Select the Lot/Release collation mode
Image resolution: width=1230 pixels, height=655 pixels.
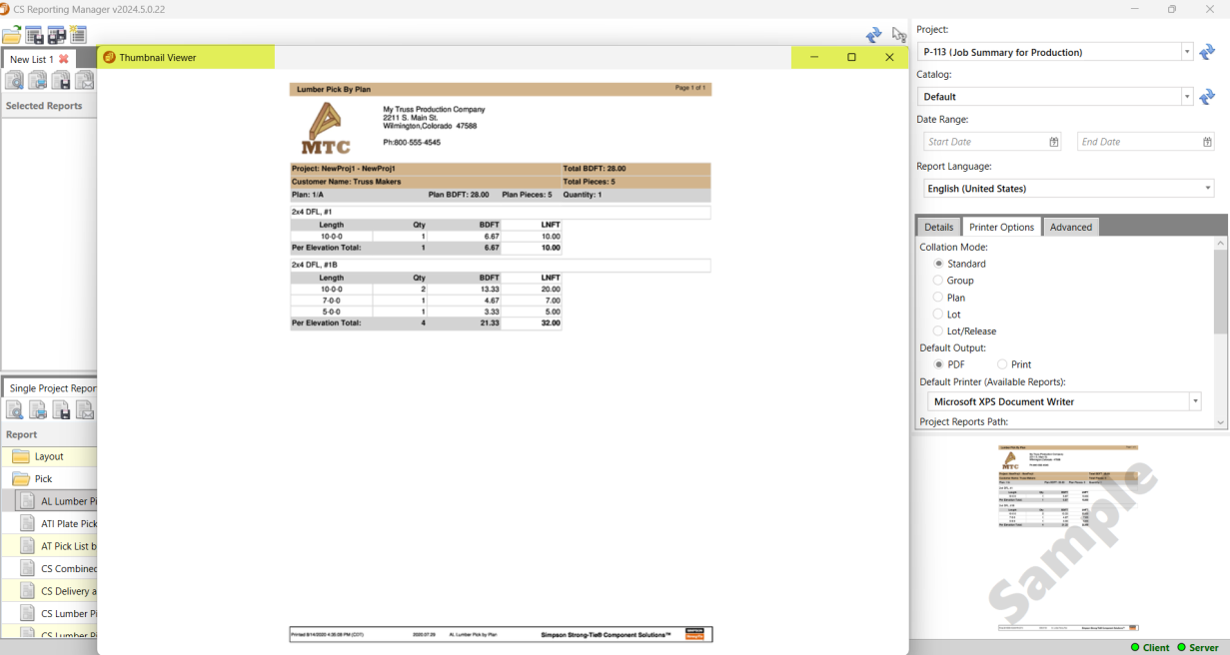[x=938, y=331]
